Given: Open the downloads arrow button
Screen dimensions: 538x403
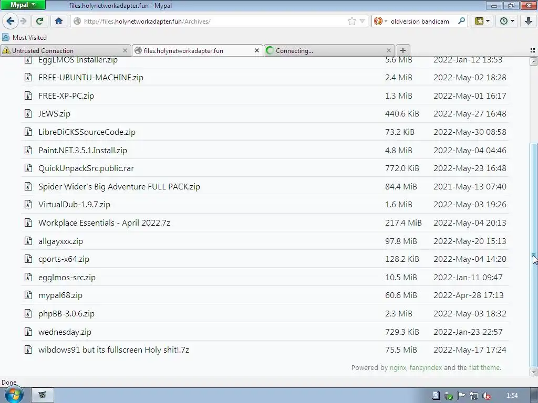Looking at the screenshot, I should [x=529, y=21].
